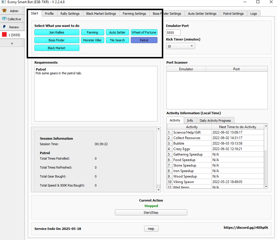Click session panel scroll up arrow
Screen dimensions: 277x240
click(159, 129)
